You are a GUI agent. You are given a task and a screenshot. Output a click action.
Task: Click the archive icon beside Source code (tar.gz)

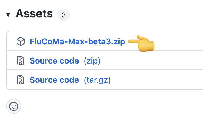click(21, 80)
